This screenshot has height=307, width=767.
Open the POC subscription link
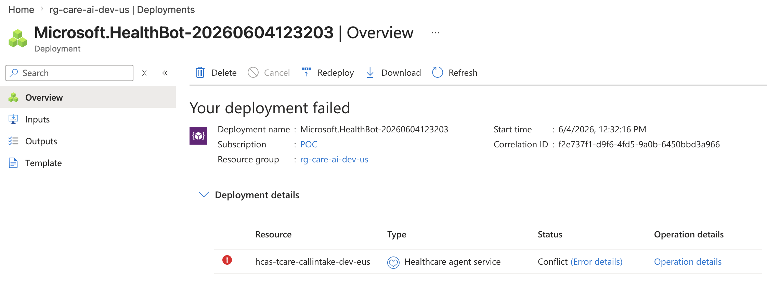(309, 144)
